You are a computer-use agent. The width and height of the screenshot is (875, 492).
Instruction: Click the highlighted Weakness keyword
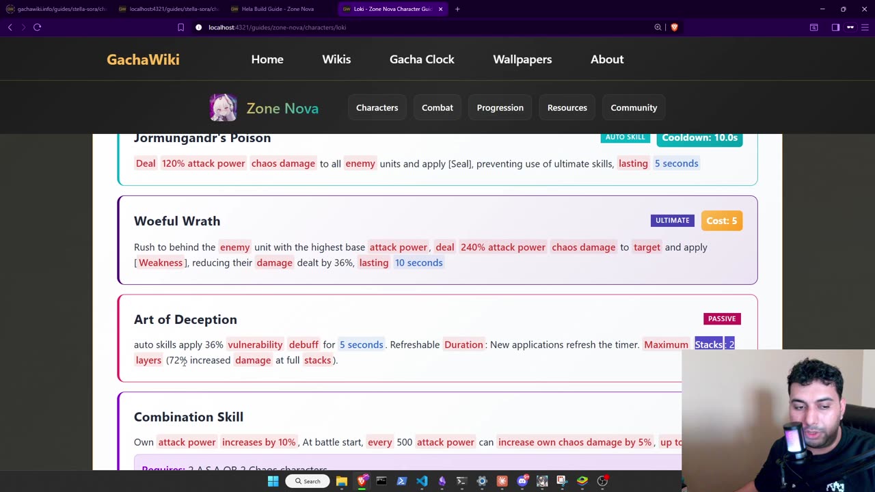(x=161, y=262)
